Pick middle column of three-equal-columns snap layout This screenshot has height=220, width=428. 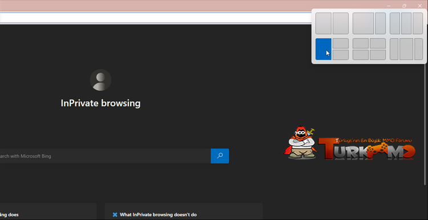406,23
